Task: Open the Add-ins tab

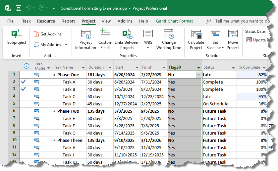Action: point(125,21)
